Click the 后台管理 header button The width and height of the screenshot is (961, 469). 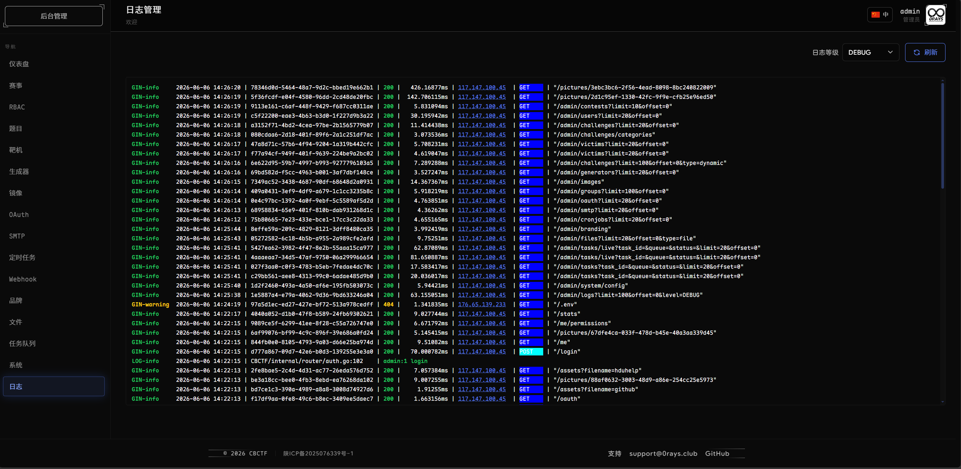click(54, 16)
